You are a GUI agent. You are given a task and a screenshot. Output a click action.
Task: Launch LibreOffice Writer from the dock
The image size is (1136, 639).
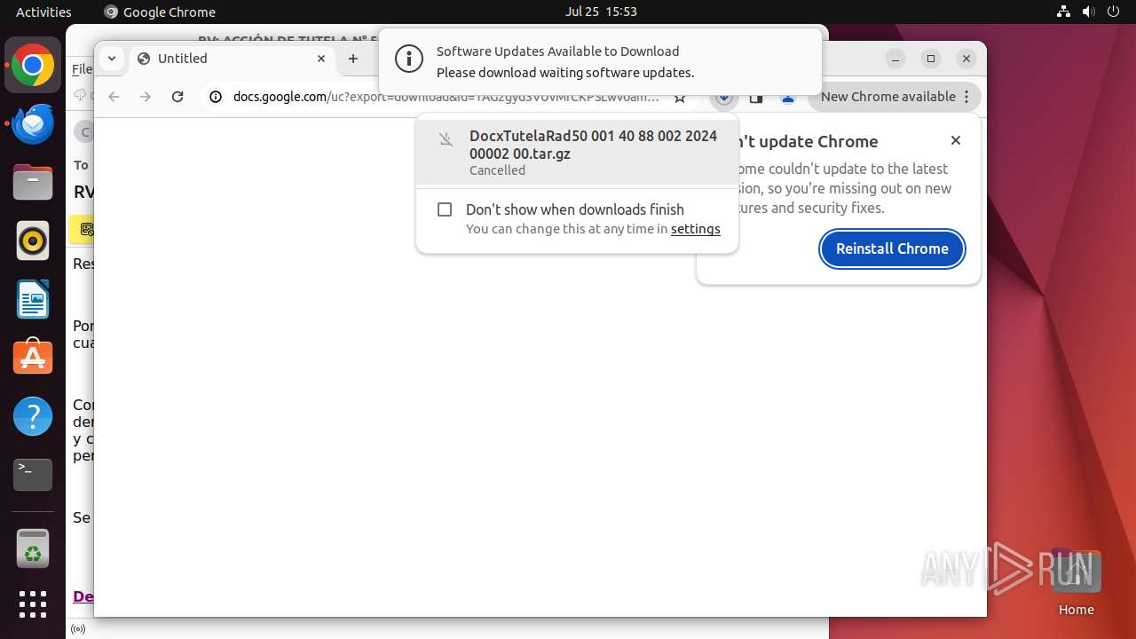point(33,300)
